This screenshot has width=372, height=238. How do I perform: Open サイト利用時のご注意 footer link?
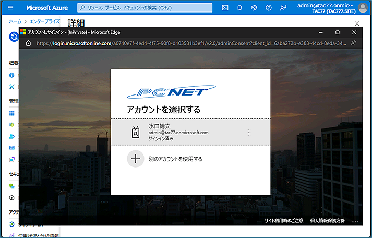[x=284, y=221]
